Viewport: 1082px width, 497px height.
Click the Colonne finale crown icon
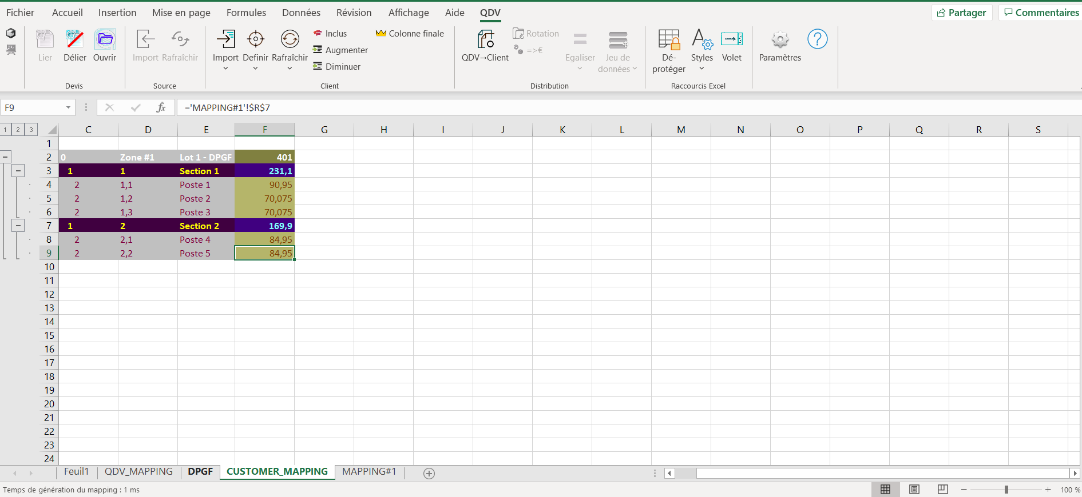[x=381, y=34]
